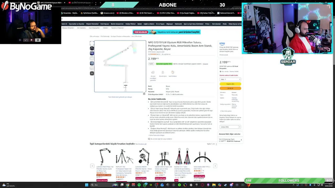This screenshot has width=335, height=188.
Task: Open the carousel options kebab menu
Action: (216, 144)
